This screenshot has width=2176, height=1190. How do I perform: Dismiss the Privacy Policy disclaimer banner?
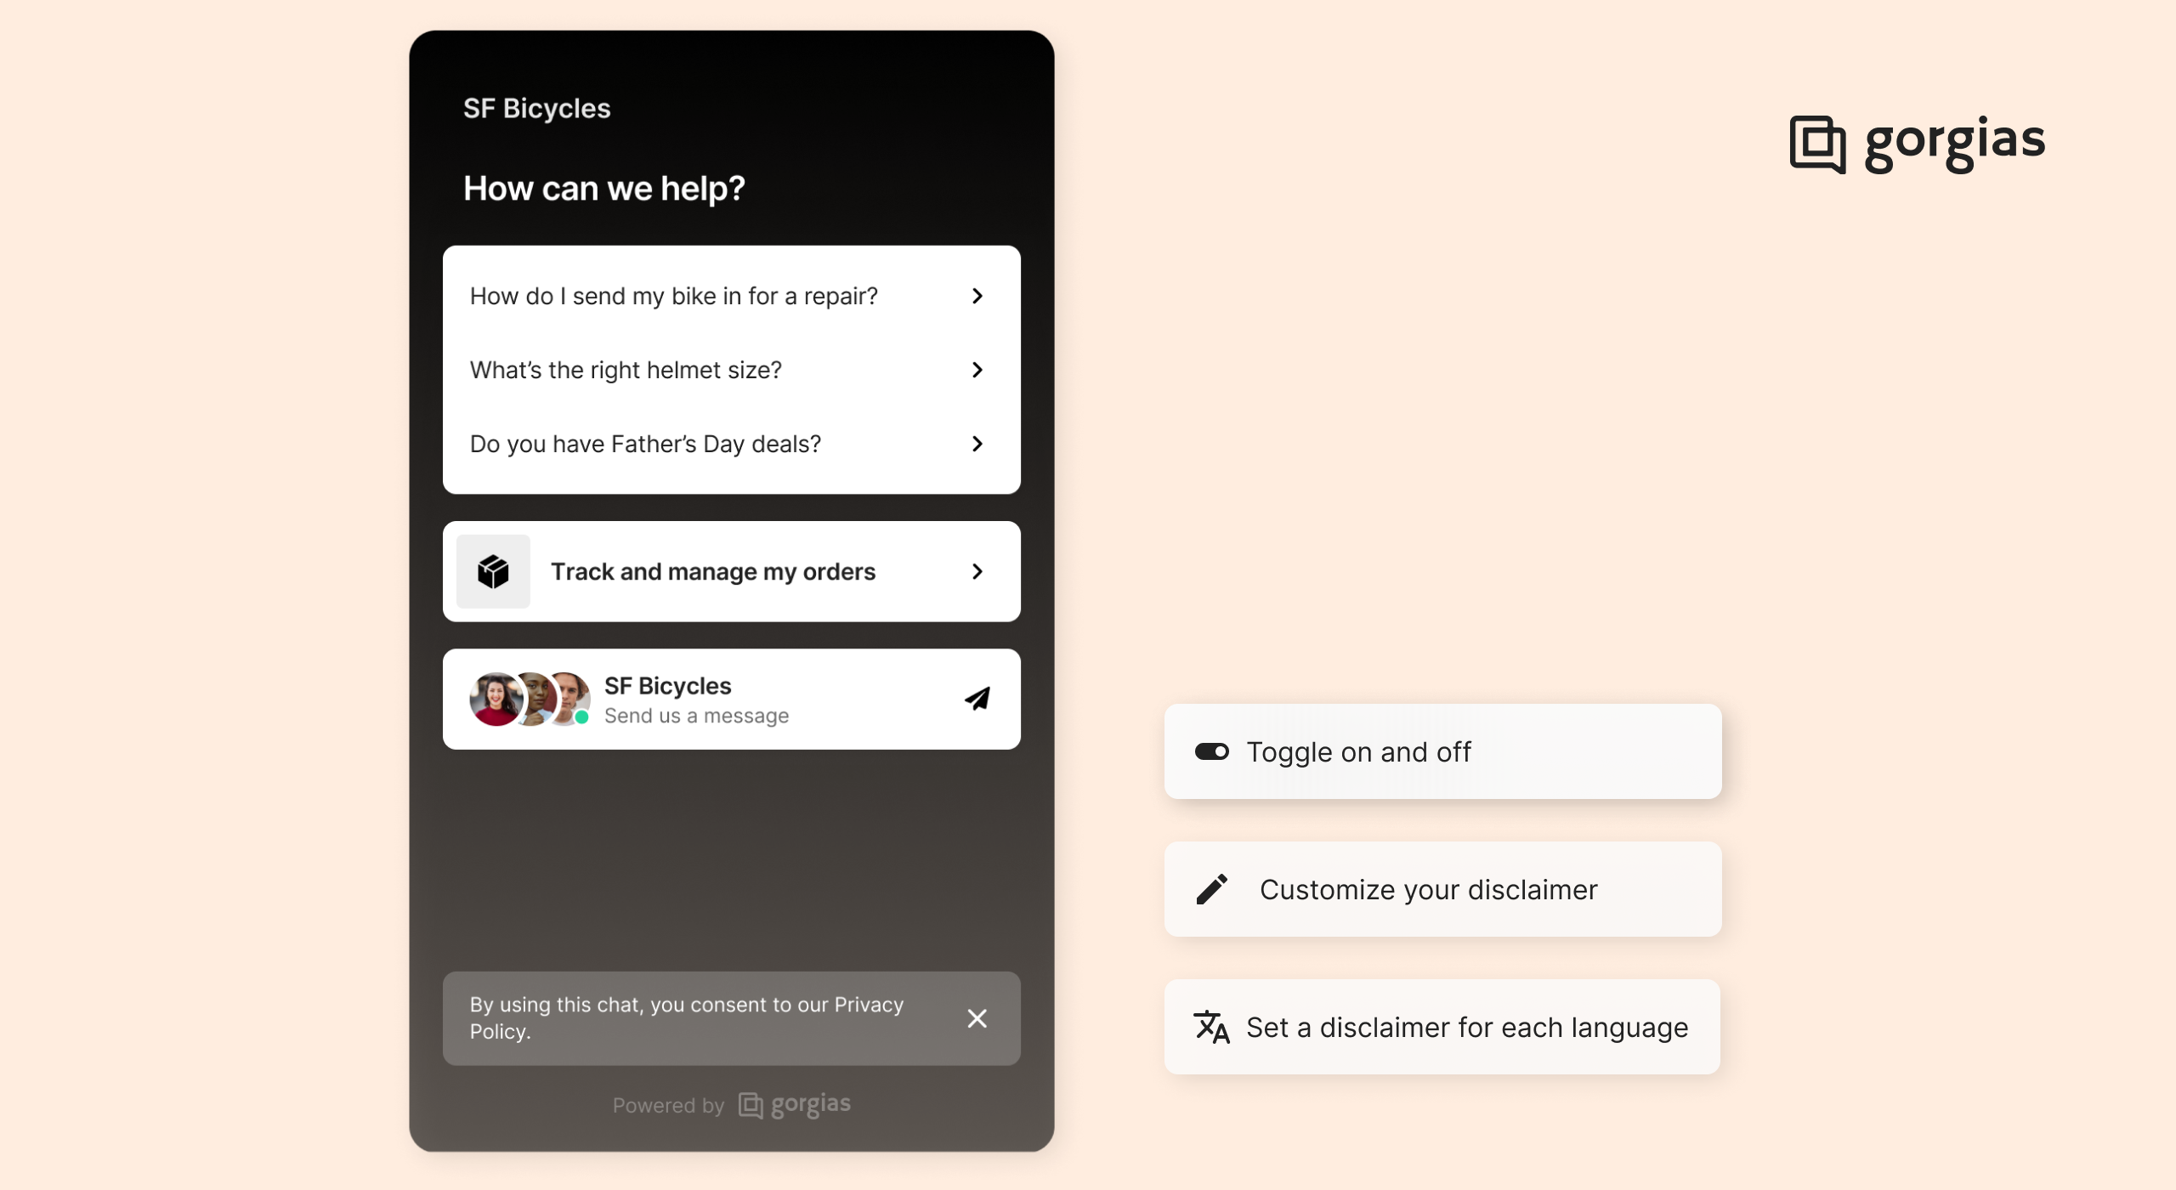976,1017
